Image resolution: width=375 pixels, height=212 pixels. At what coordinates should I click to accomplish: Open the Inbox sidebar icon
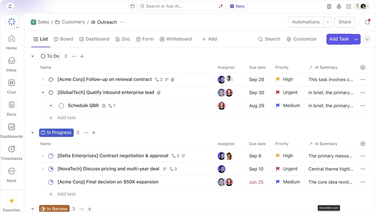(12, 61)
